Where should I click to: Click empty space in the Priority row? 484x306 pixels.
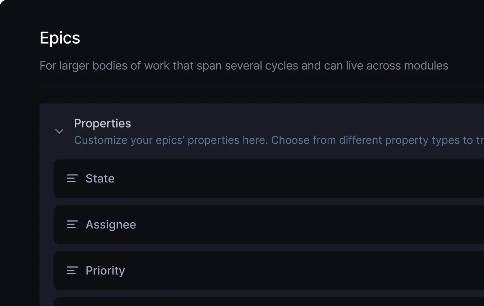287,270
